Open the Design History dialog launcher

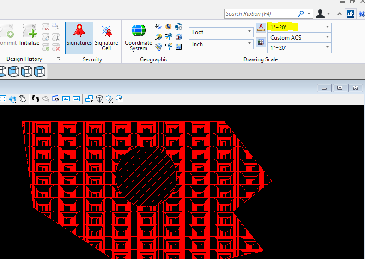pyautogui.click(x=58, y=59)
